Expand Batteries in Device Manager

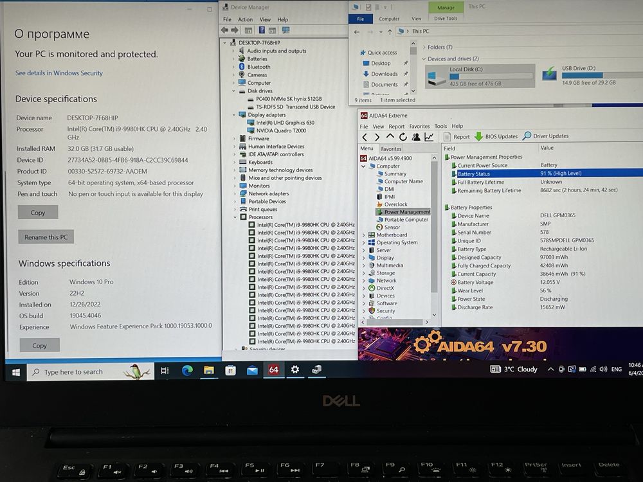[x=233, y=59]
